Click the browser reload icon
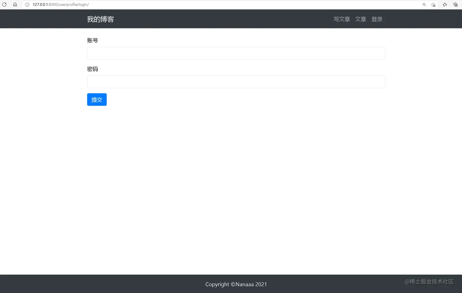The height and width of the screenshot is (293, 462). point(4,5)
